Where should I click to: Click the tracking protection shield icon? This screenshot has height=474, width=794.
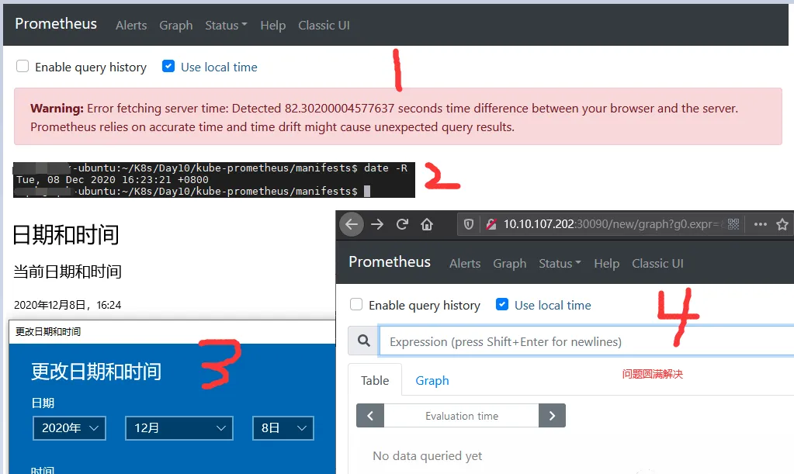pyautogui.click(x=468, y=224)
